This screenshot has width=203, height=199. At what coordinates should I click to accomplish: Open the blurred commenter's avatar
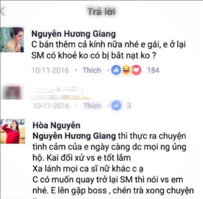click(x=11, y=93)
